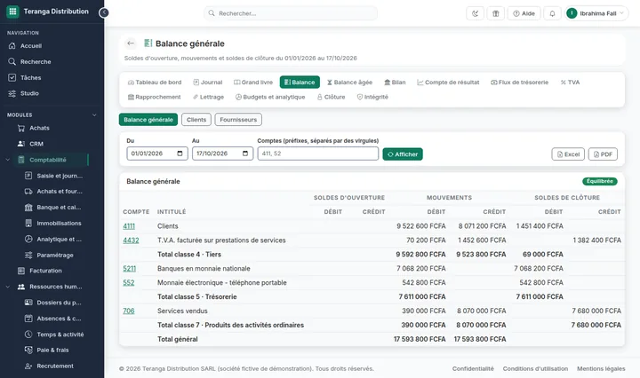This screenshot has width=640, height=378.
Task: Switch to Clôture tab
Action: tap(331, 97)
